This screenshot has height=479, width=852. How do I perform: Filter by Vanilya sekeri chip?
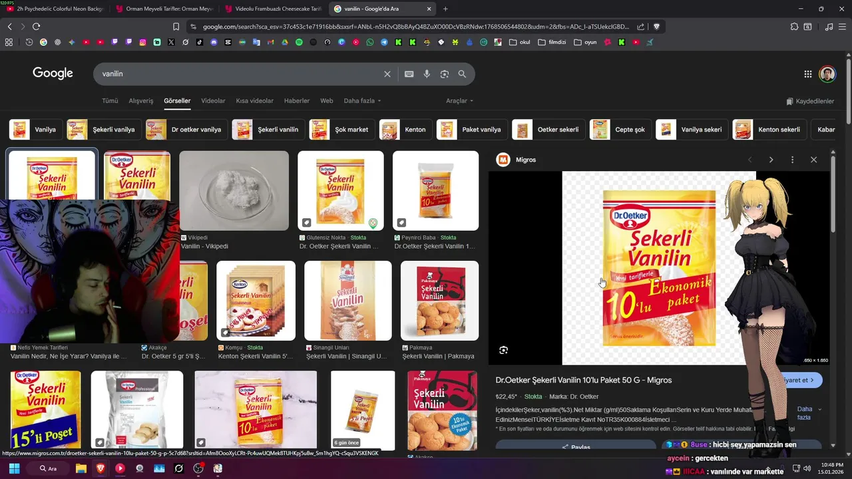click(692, 130)
